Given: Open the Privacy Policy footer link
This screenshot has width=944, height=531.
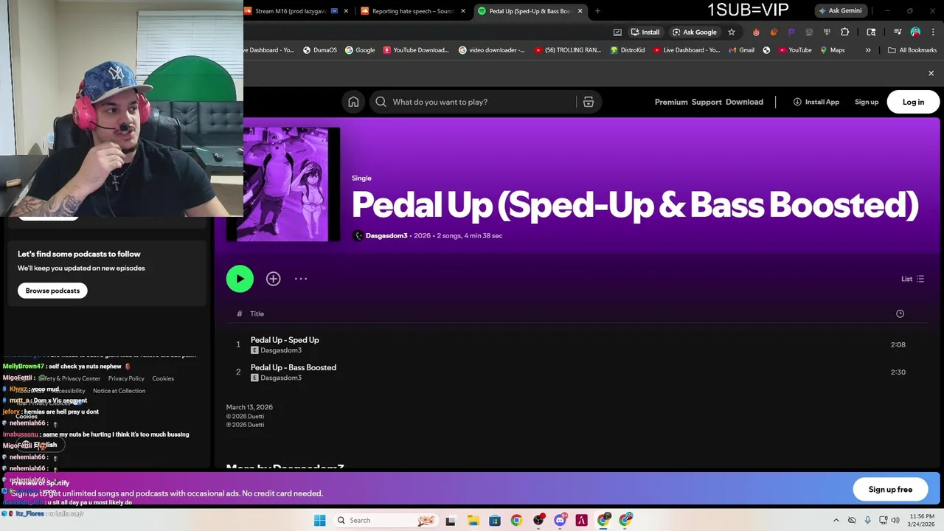Looking at the screenshot, I should [x=126, y=378].
